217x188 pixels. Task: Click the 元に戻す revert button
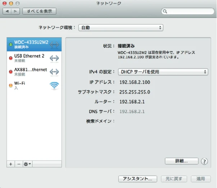[x=174, y=179]
